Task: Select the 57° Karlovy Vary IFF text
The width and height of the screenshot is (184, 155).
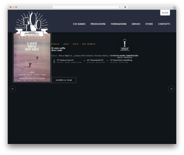Action: click(65, 60)
